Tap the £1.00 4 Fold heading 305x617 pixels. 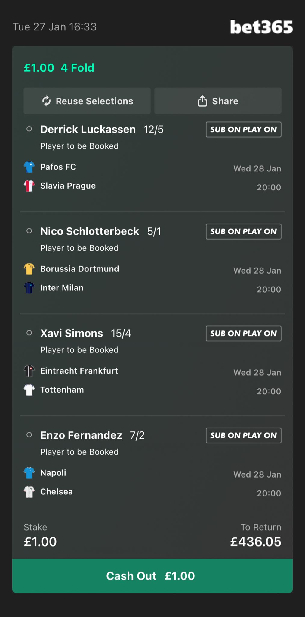click(x=59, y=68)
